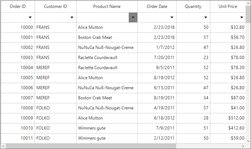Viewport: 251px width, 149px height.
Task: Select date cell 4/19/2011
Action: pos(157,108)
